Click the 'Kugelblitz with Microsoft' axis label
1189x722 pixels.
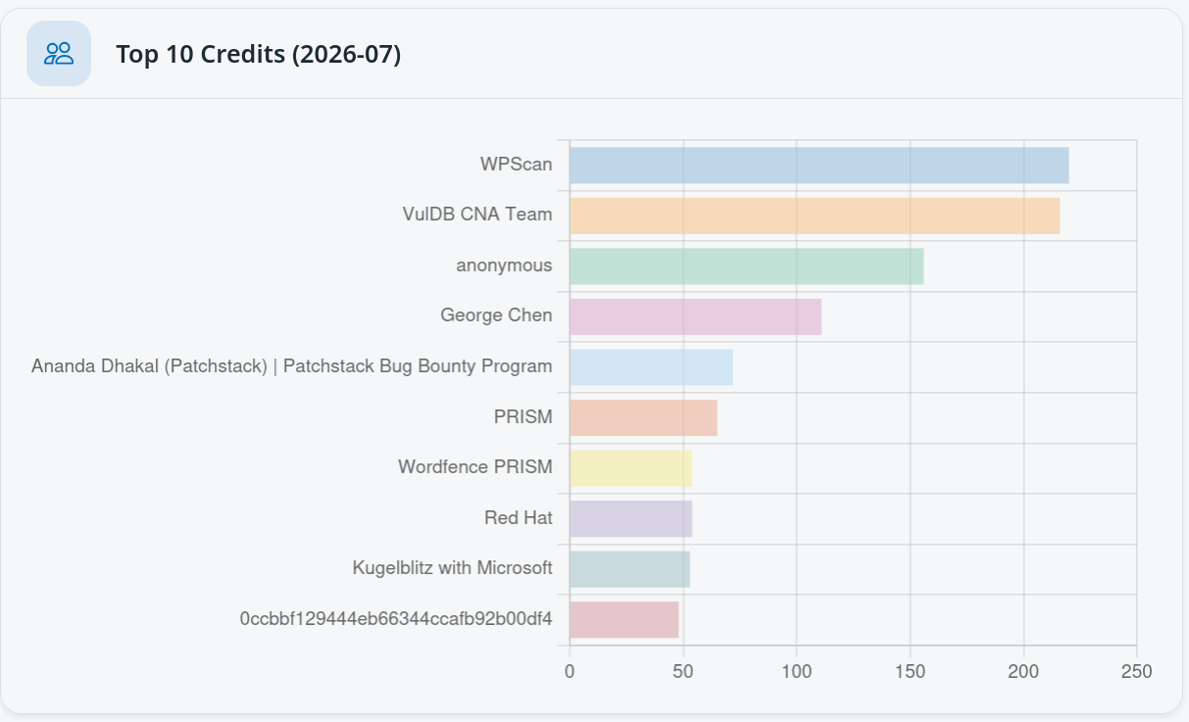[453, 568]
